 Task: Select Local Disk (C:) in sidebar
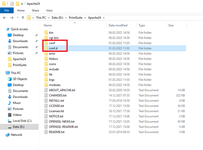tap(22, 121)
